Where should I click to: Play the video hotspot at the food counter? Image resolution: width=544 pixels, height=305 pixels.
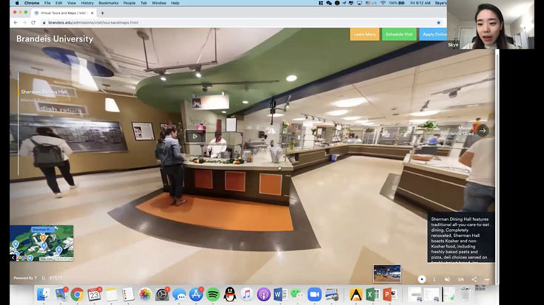point(195,136)
